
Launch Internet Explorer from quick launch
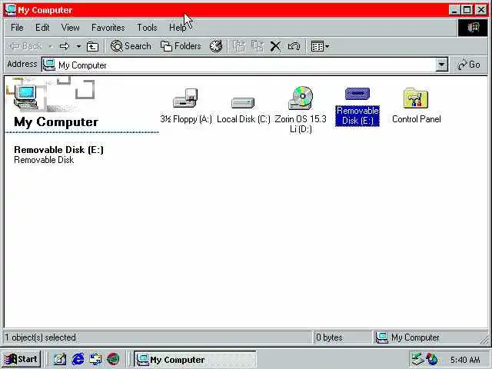pyautogui.click(x=78, y=359)
